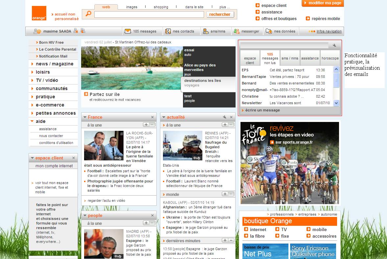Open the BernardTapie Ventes privees email

[286, 77]
